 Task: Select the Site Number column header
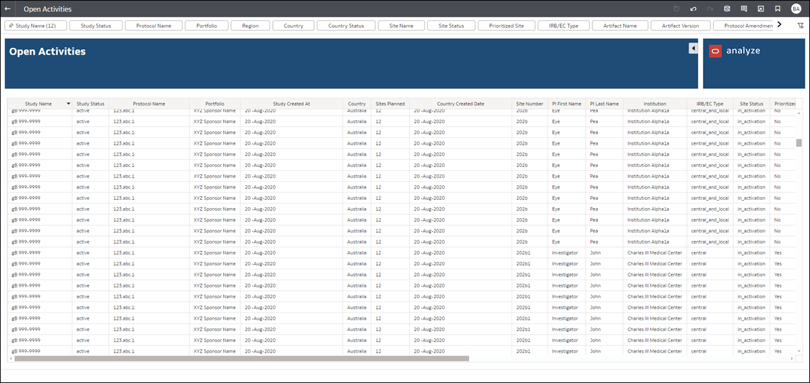click(x=530, y=104)
